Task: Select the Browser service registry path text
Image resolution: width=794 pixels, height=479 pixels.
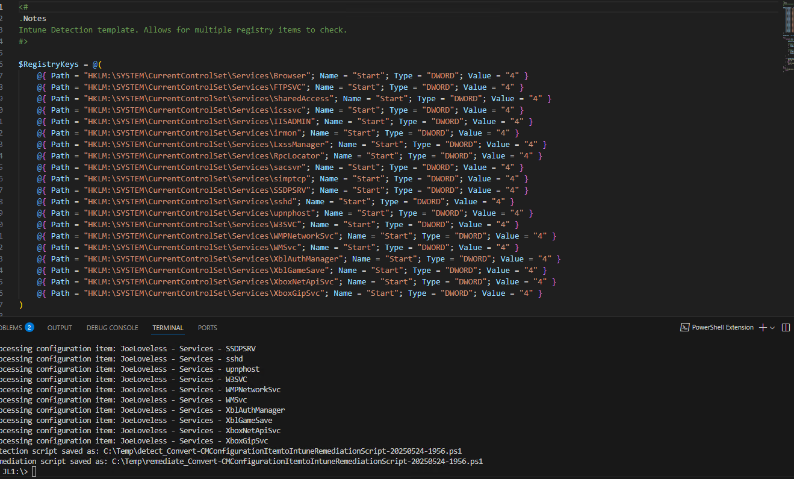Action: pos(188,75)
